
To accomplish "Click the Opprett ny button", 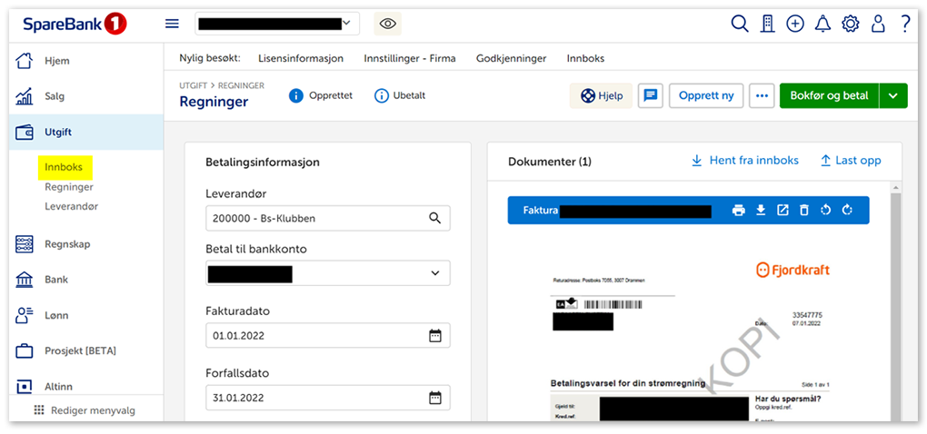I will point(706,95).
